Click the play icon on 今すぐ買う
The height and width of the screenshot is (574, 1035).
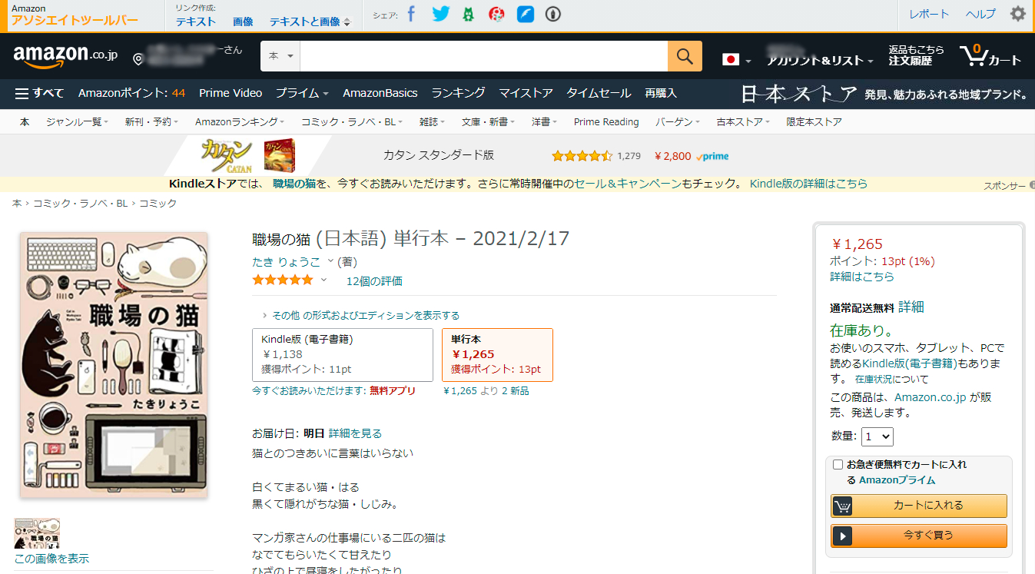pos(843,536)
